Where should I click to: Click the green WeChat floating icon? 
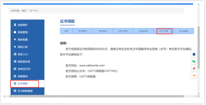click(194, 61)
